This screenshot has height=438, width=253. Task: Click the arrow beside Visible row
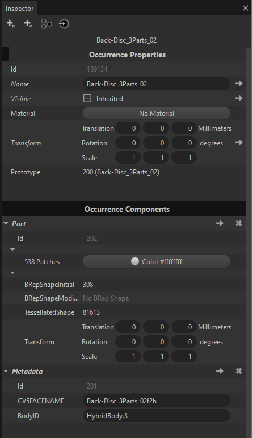pyautogui.click(x=238, y=98)
